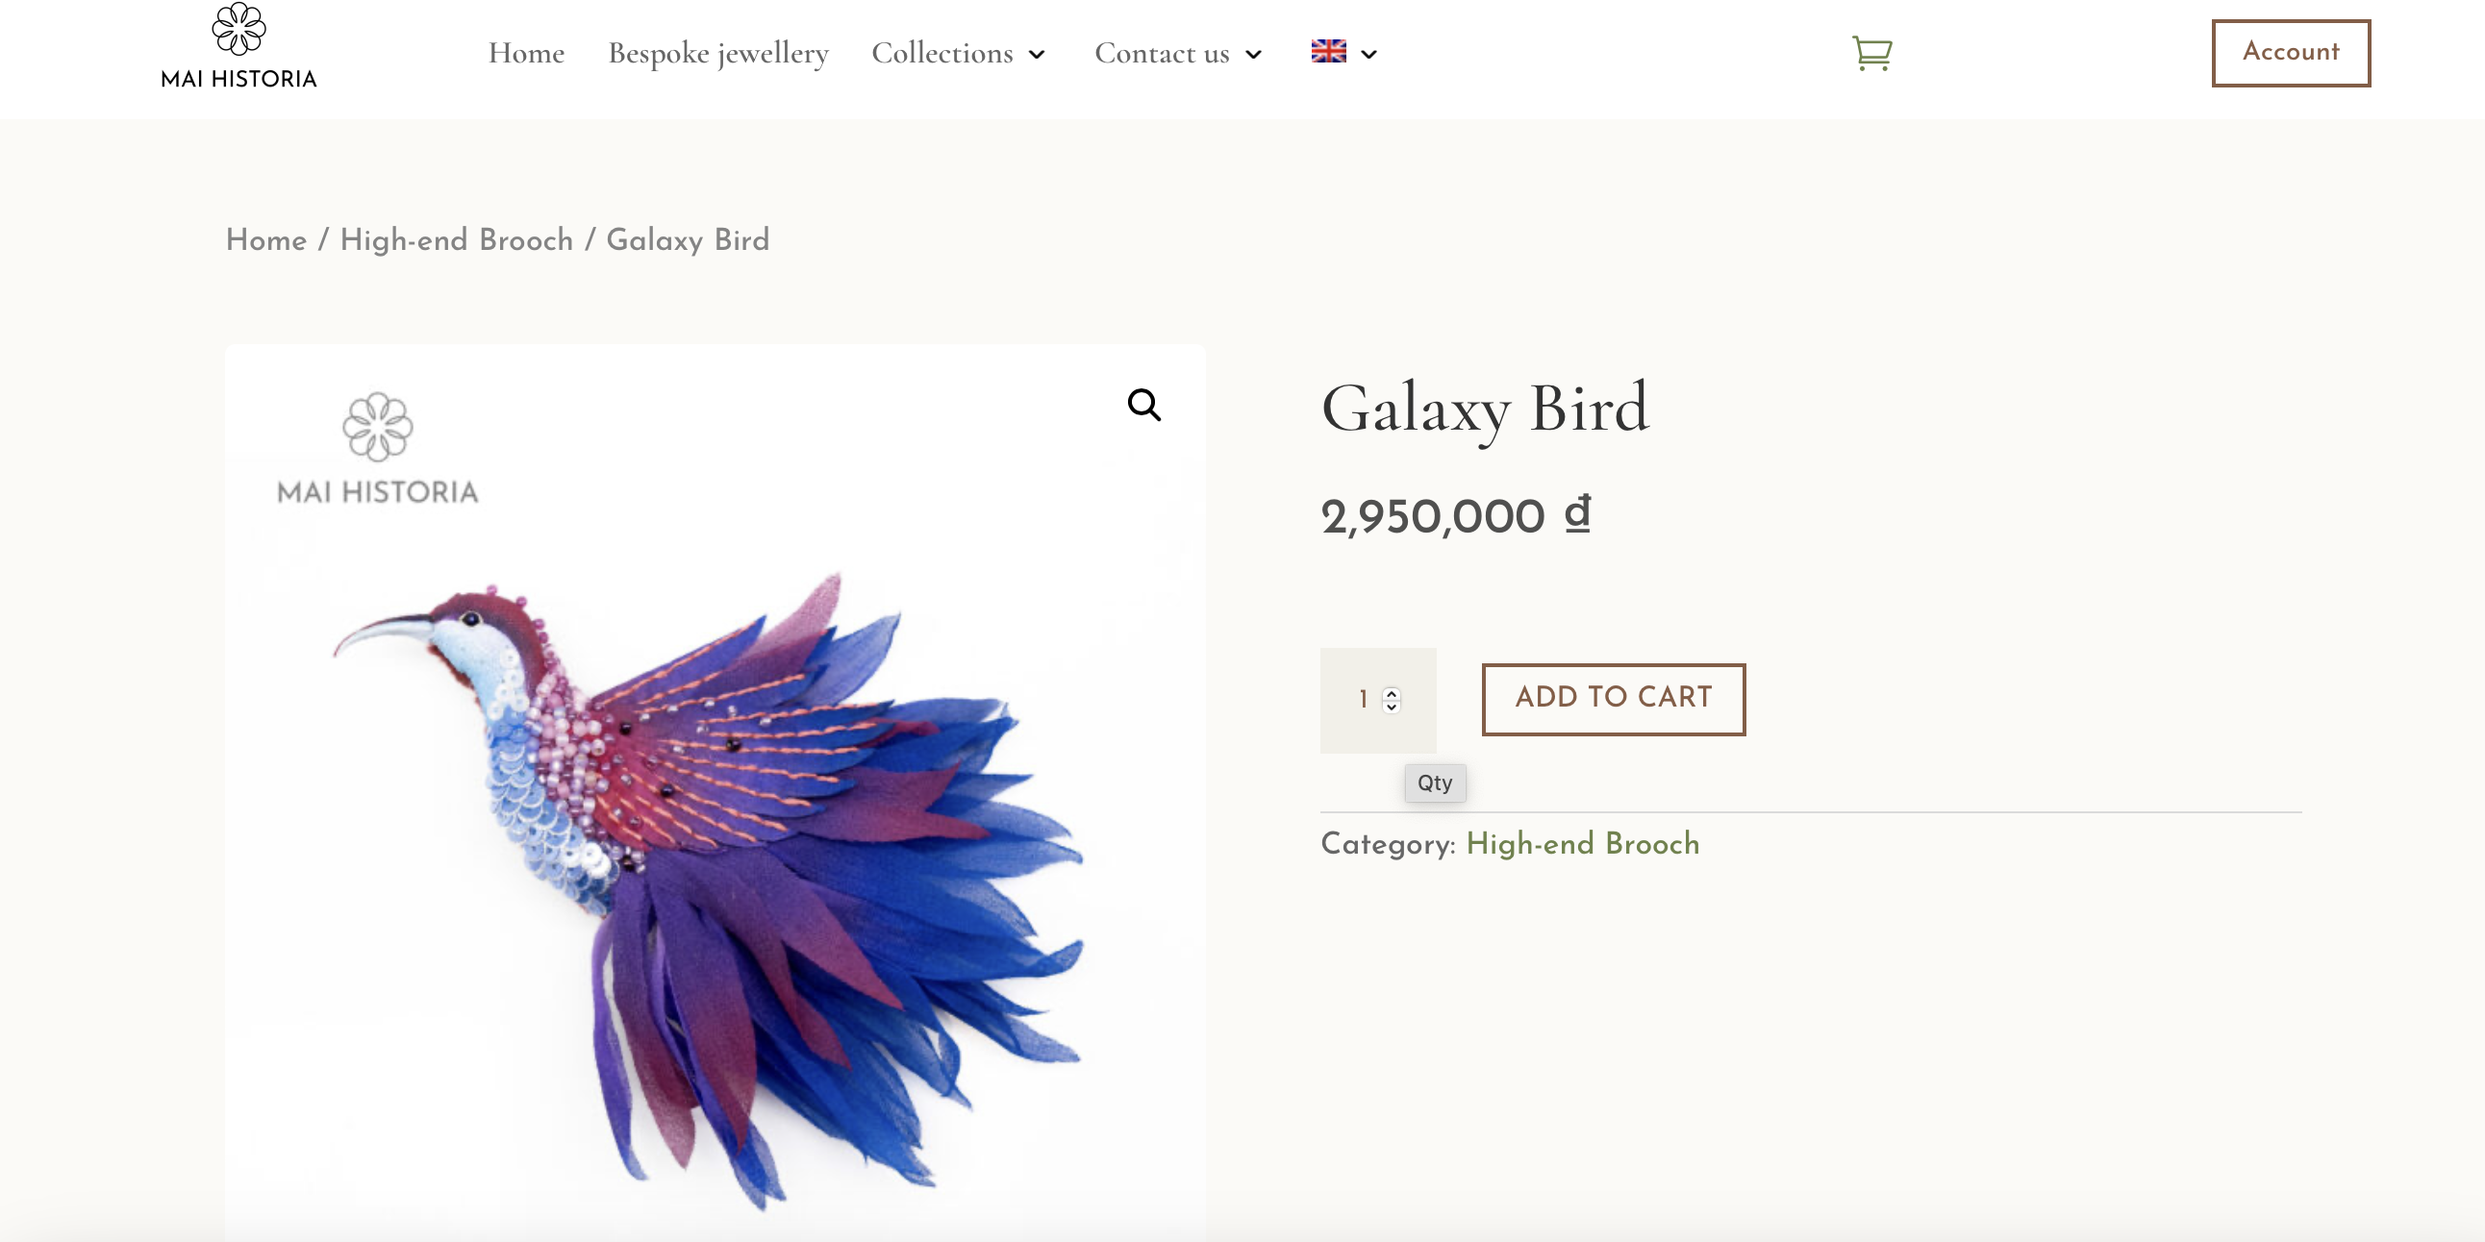Expand the Contact us dropdown chevron
Image resolution: width=2485 pixels, height=1242 pixels.
pos(1253,55)
